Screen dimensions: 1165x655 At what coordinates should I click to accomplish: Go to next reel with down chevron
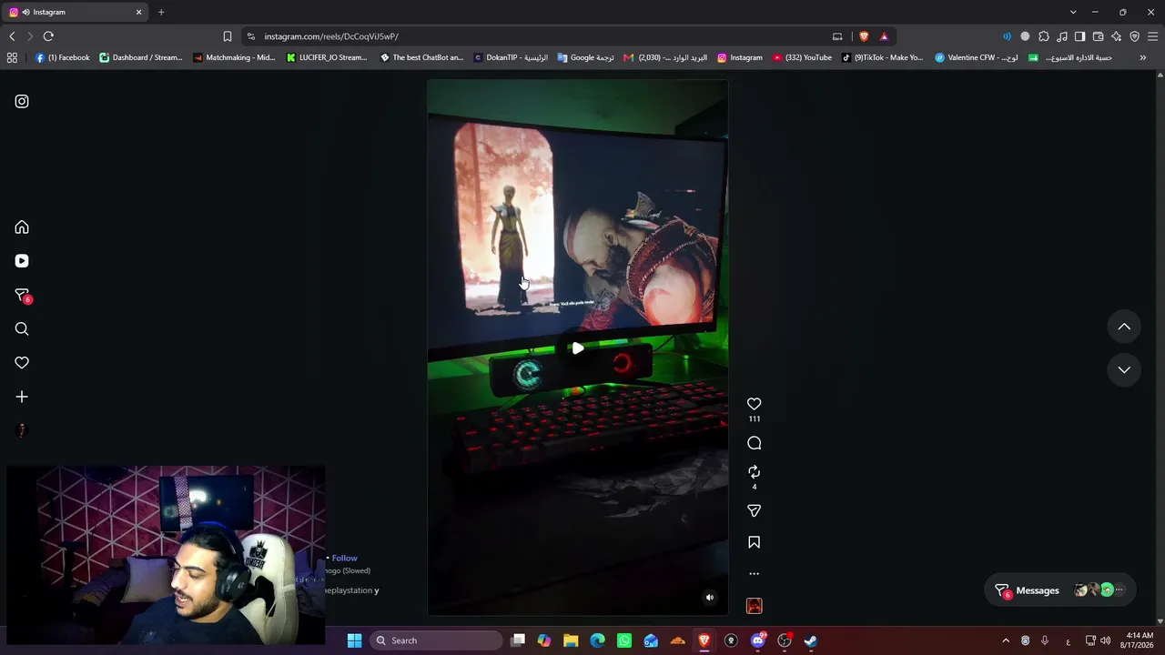tap(1124, 370)
